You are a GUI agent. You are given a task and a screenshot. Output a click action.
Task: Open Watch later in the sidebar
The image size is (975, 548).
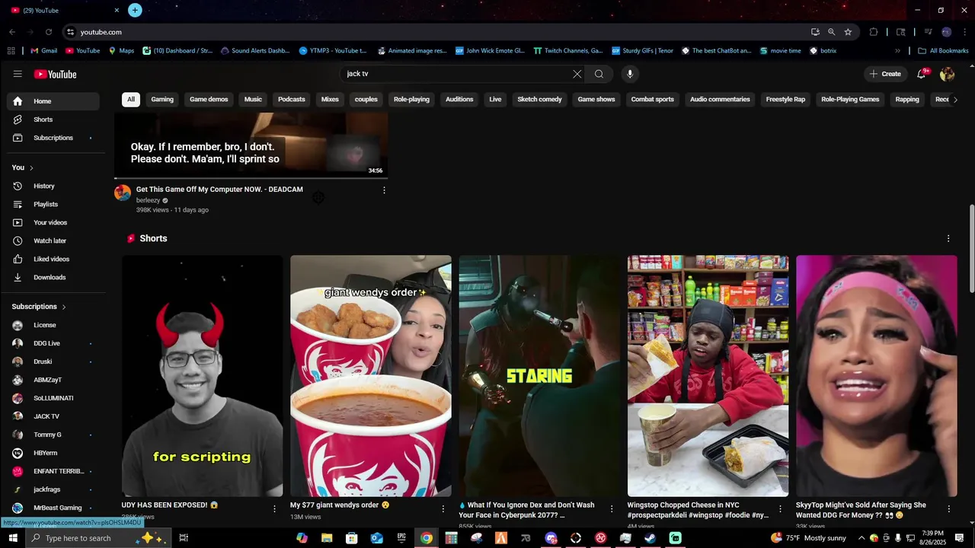coord(53,241)
